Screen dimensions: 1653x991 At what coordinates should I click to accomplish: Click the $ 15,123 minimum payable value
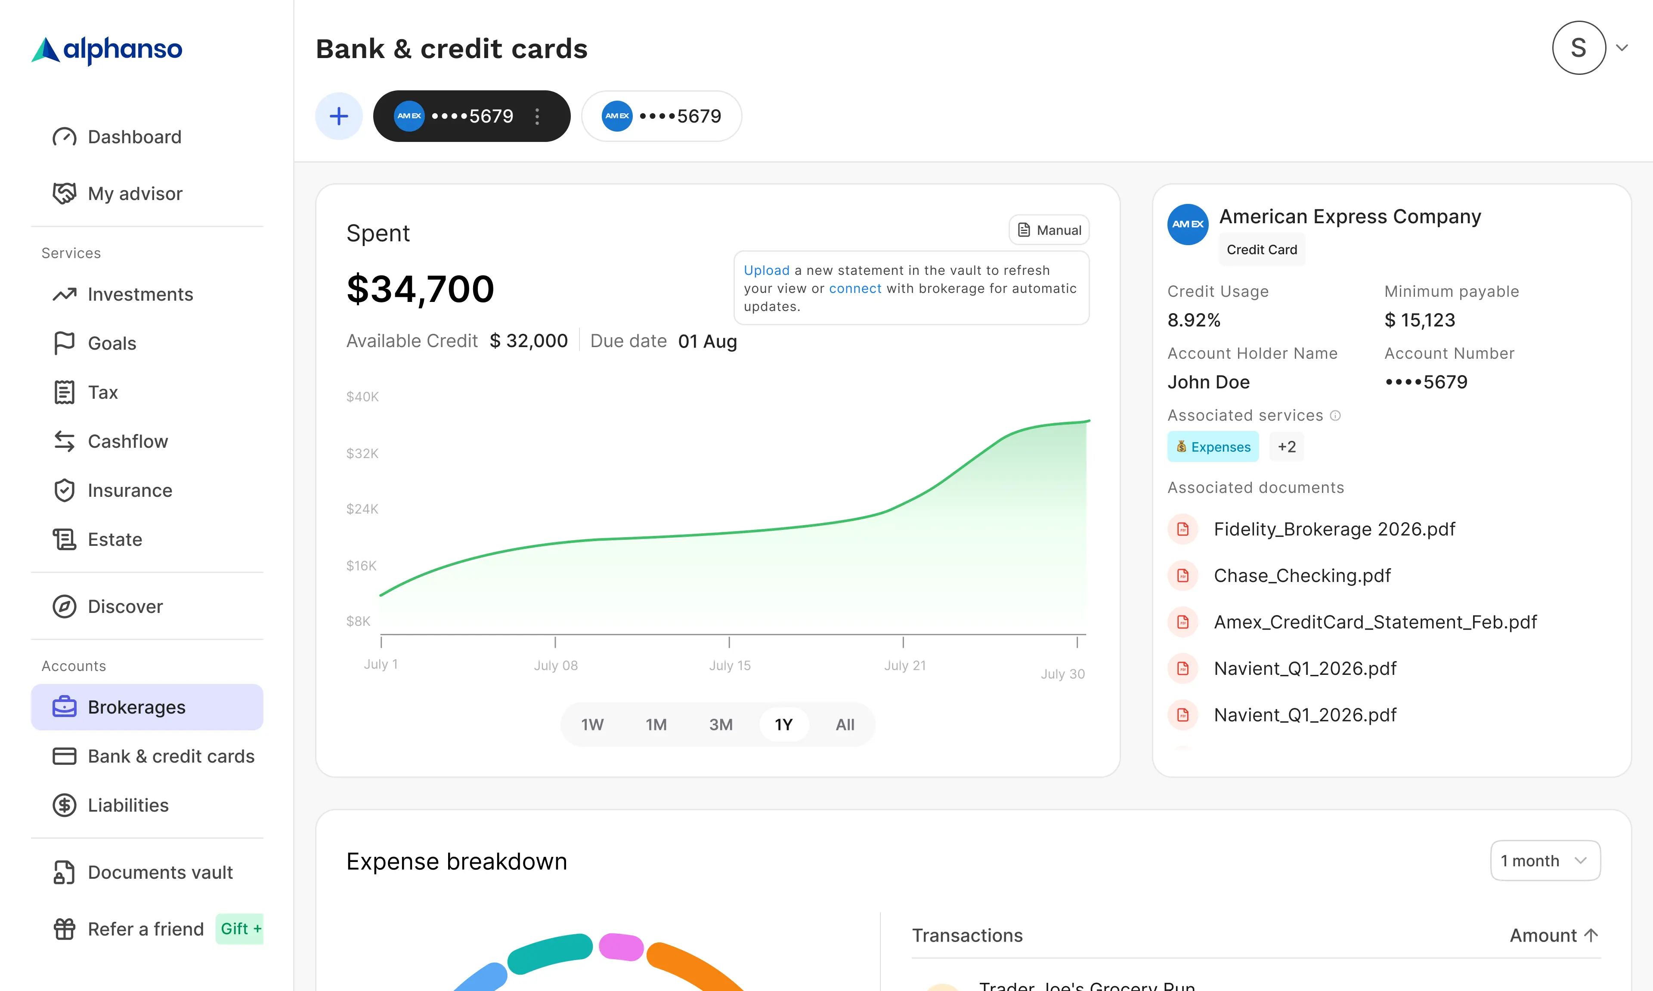click(x=1419, y=320)
